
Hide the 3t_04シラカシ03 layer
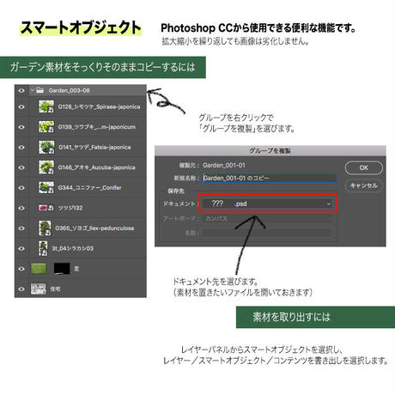pyautogui.click(x=21, y=248)
